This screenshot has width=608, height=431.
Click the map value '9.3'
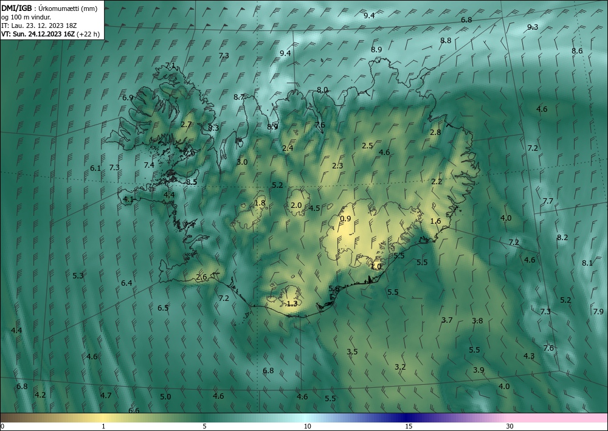pyautogui.click(x=533, y=27)
